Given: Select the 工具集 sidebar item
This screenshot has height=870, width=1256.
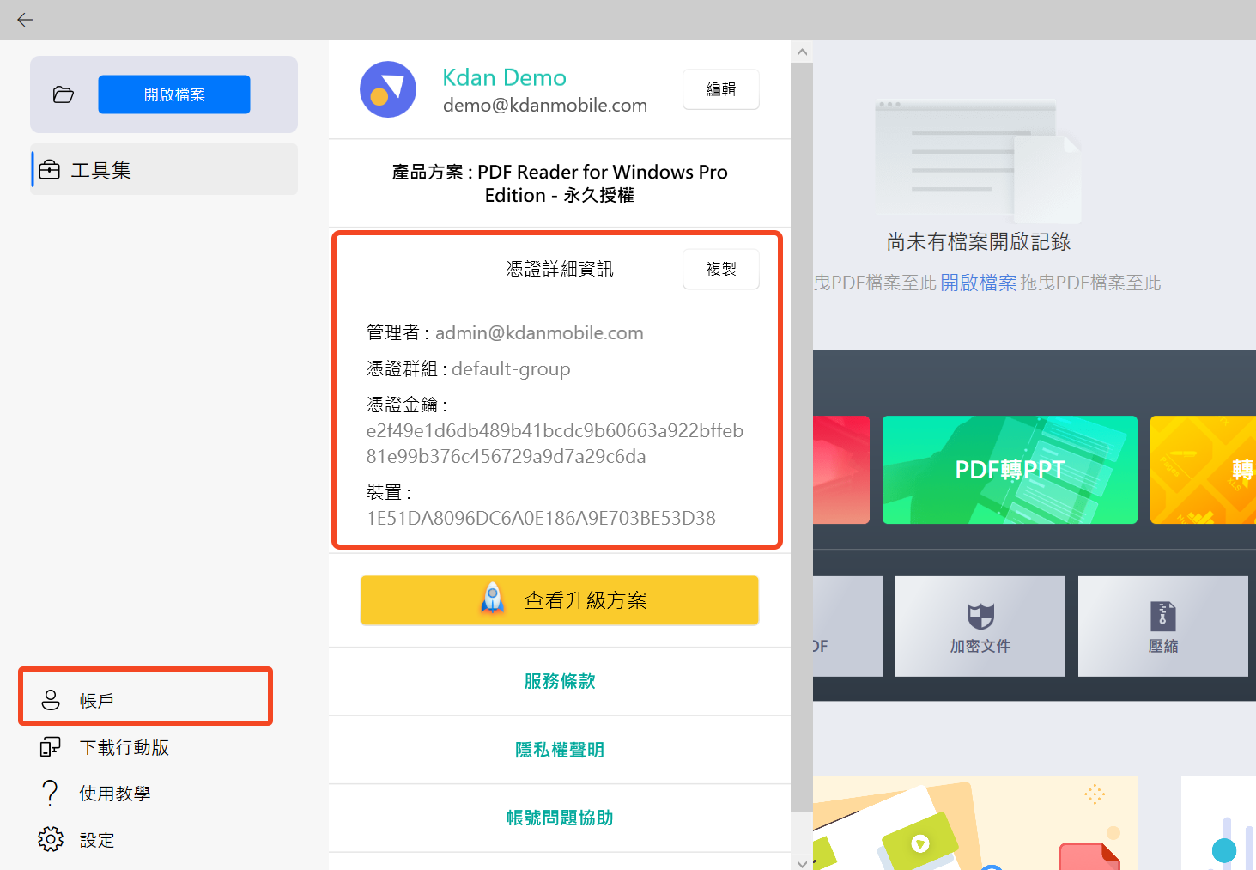Looking at the screenshot, I should point(164,170).
